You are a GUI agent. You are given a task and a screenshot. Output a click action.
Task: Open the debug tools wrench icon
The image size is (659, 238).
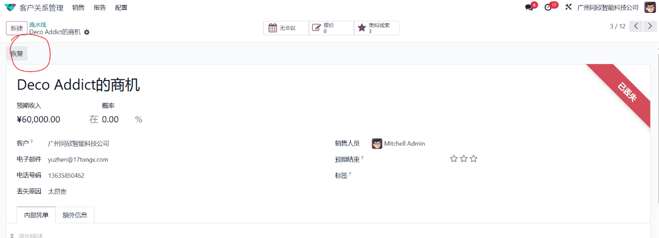click(x=568, y=7)
